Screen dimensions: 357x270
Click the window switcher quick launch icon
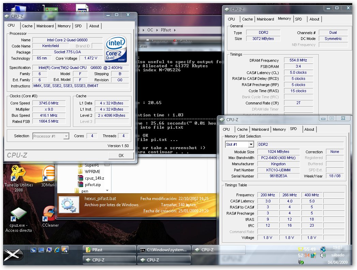33,250
